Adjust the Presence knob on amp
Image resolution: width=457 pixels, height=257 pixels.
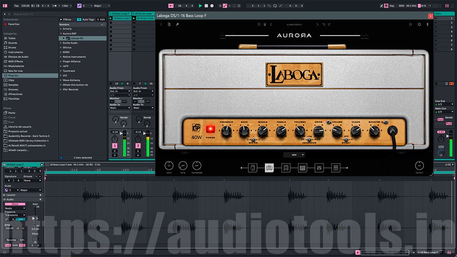pyautogui.click(x=226, y=131)
